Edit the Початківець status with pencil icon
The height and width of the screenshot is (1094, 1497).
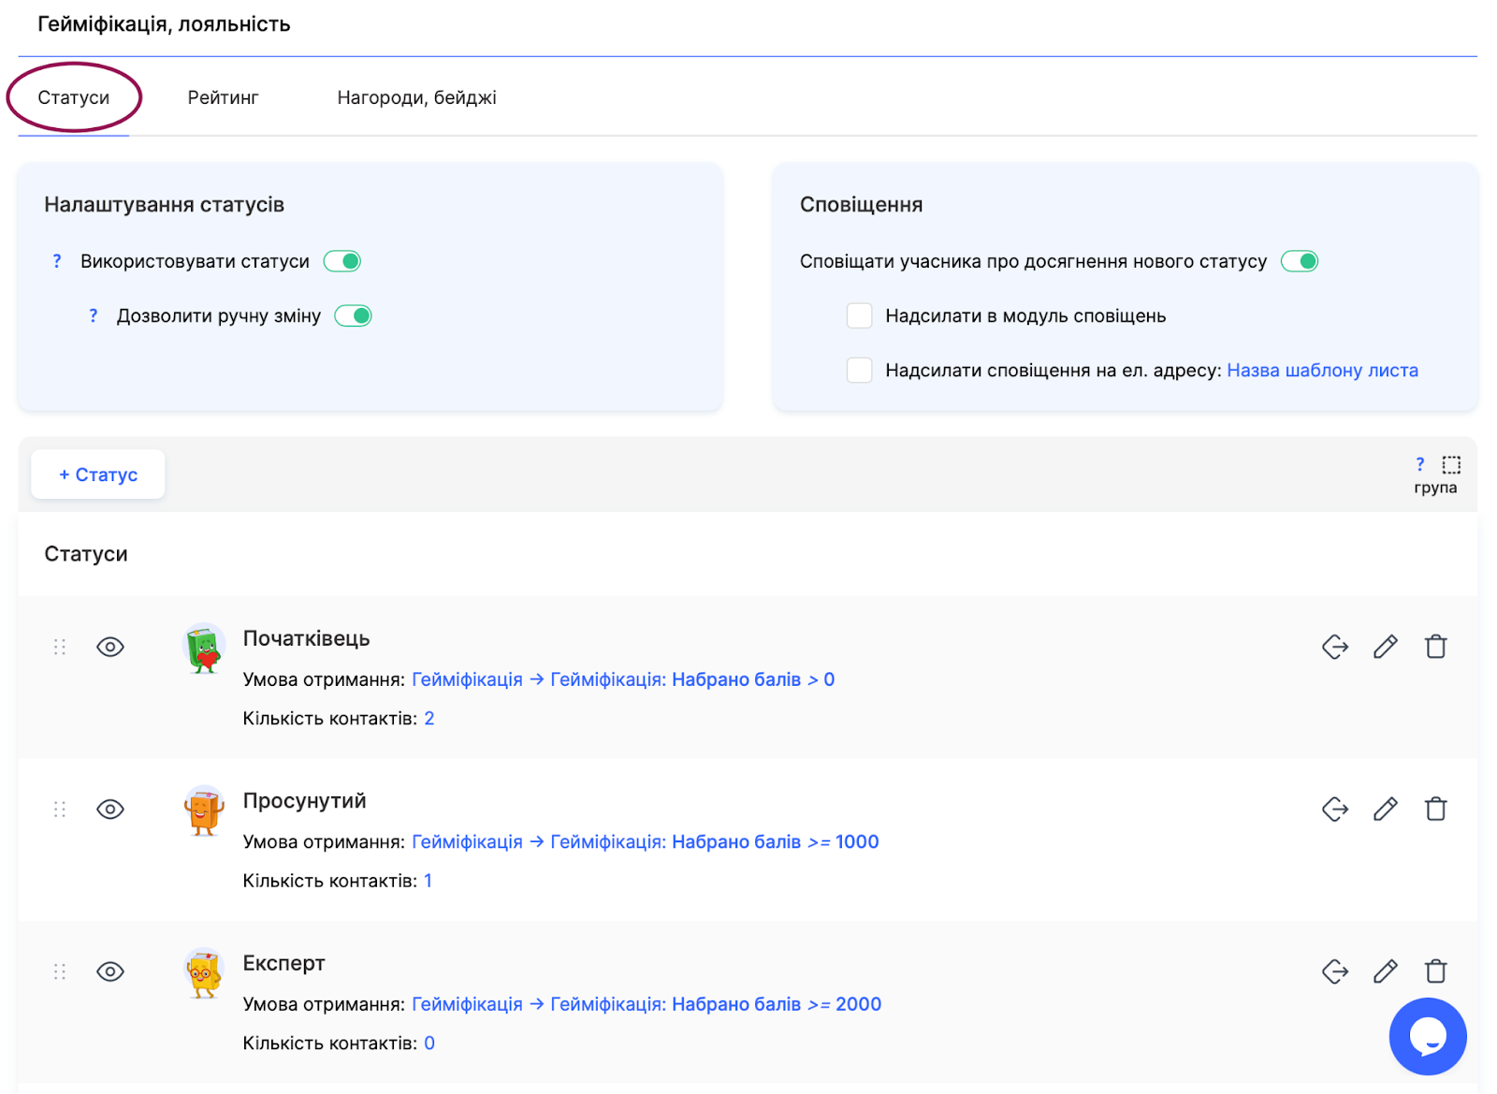[x=1385, y=647]
